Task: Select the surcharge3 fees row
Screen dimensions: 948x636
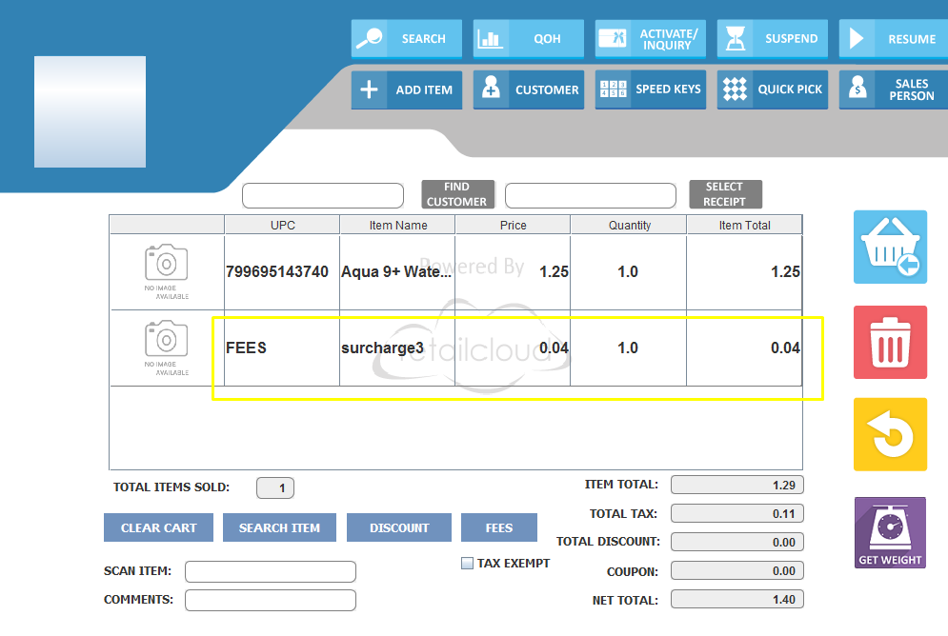Action: 514,348
